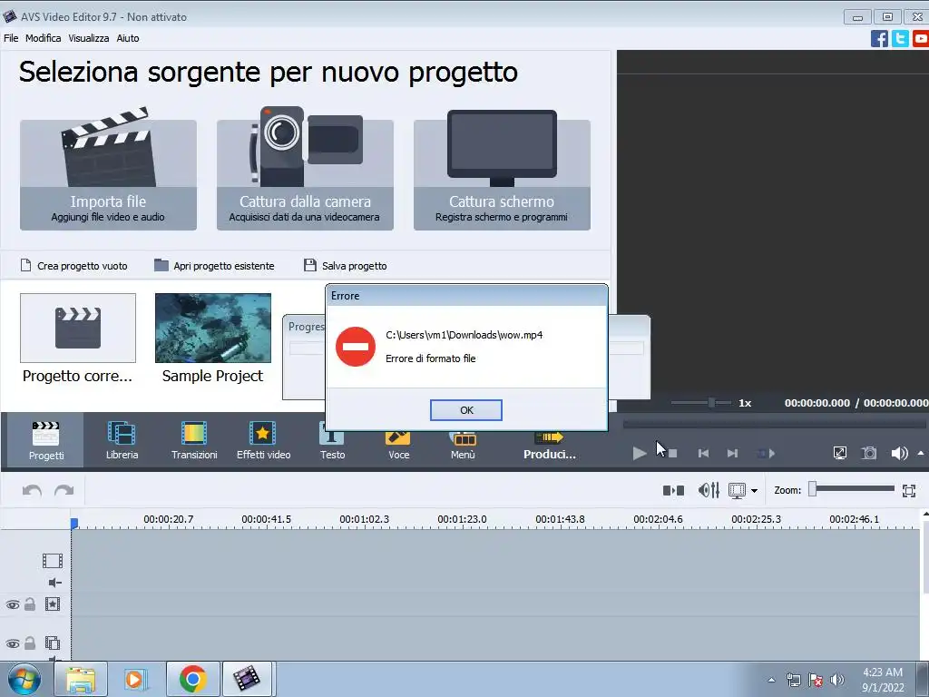Viewport: 929px width, 697px height.
Task: Choose Cattura dalla camera option
Action: click(305, 175)
